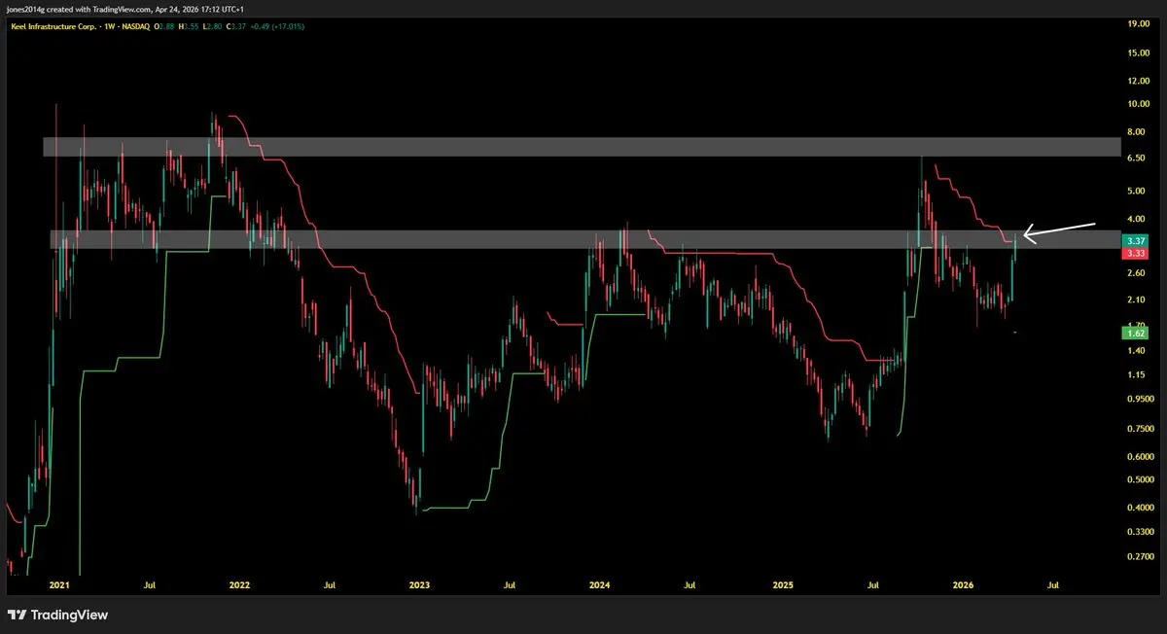Click the 0.4000 price axis label
The image size is (1167, 634).
coord(1143,508)
